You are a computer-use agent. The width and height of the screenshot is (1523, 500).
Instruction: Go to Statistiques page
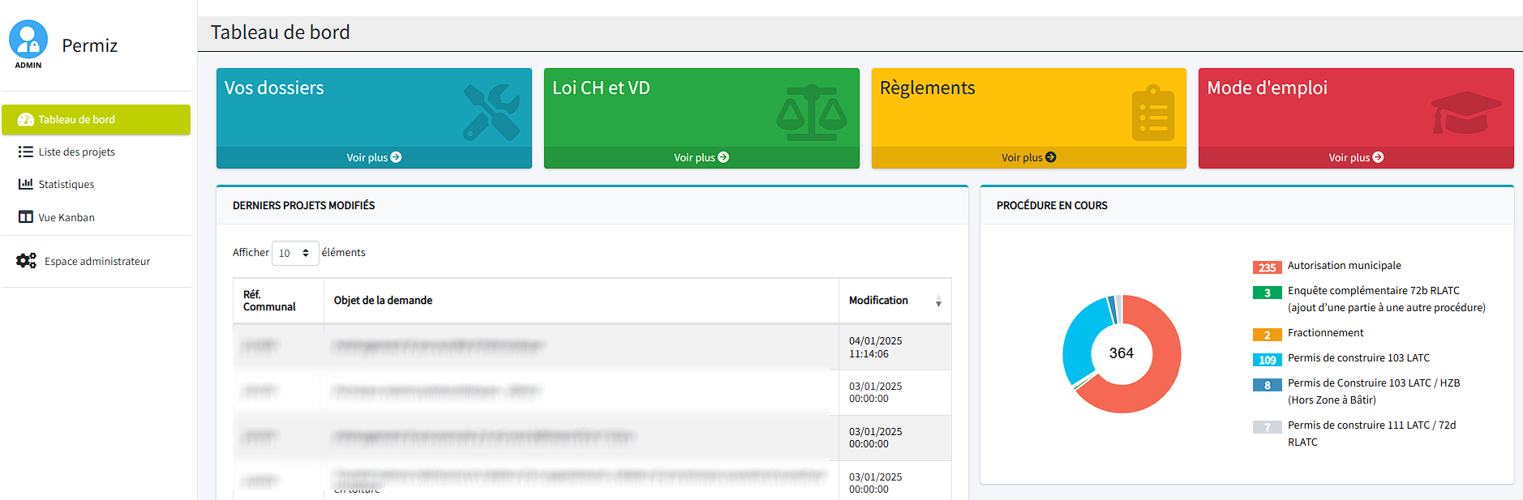[x=96, y=184]
